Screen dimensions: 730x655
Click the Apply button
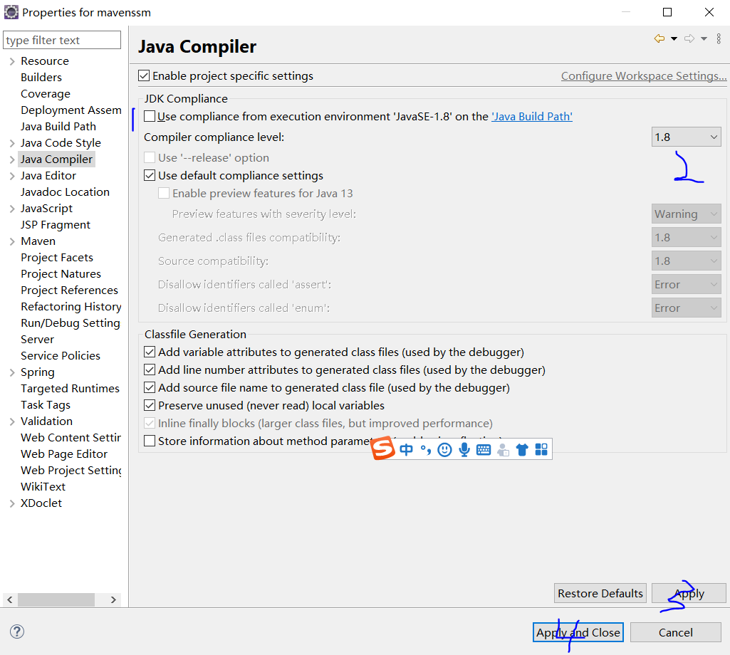(x=689, y=593)
